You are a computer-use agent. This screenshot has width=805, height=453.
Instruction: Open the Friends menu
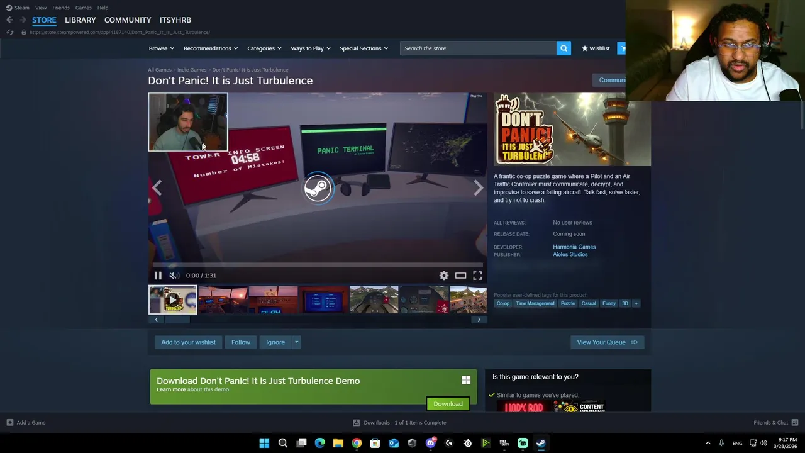(x=61, y=8)
